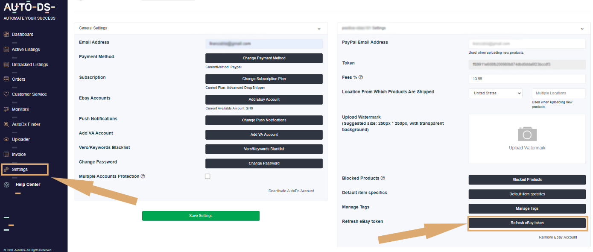The width and height of the screenshot is (593, 252).
Task: Click Multiple Accounts Protection help icon
Action: [143, 176]
